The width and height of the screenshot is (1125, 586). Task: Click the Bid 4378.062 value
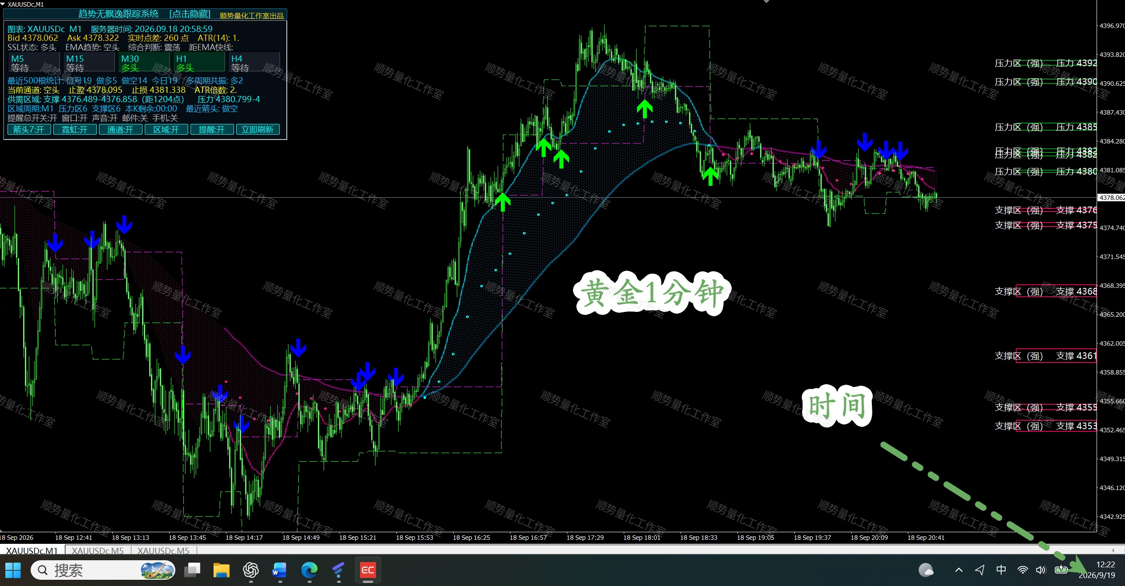33,38
